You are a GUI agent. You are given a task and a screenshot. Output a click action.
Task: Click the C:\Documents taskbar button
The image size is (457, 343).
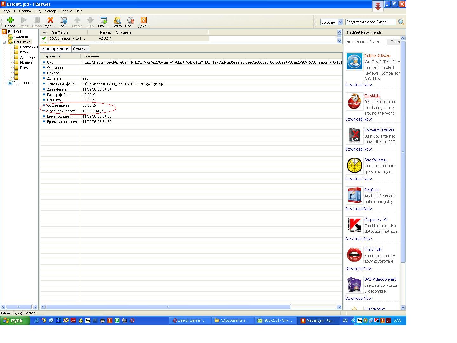[x=232, y=320]
